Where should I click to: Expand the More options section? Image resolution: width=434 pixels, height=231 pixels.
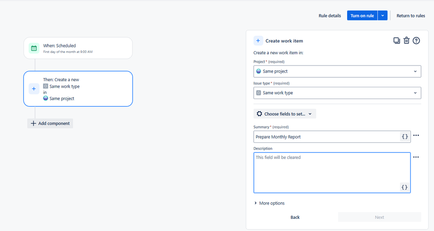269,203
